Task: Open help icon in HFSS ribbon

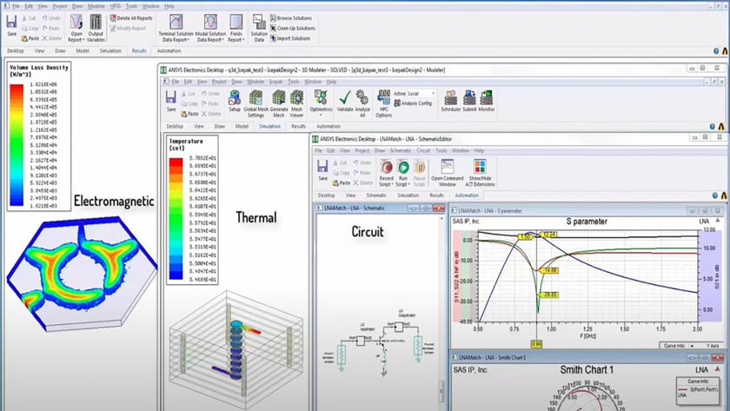Action: pos(716,50)
